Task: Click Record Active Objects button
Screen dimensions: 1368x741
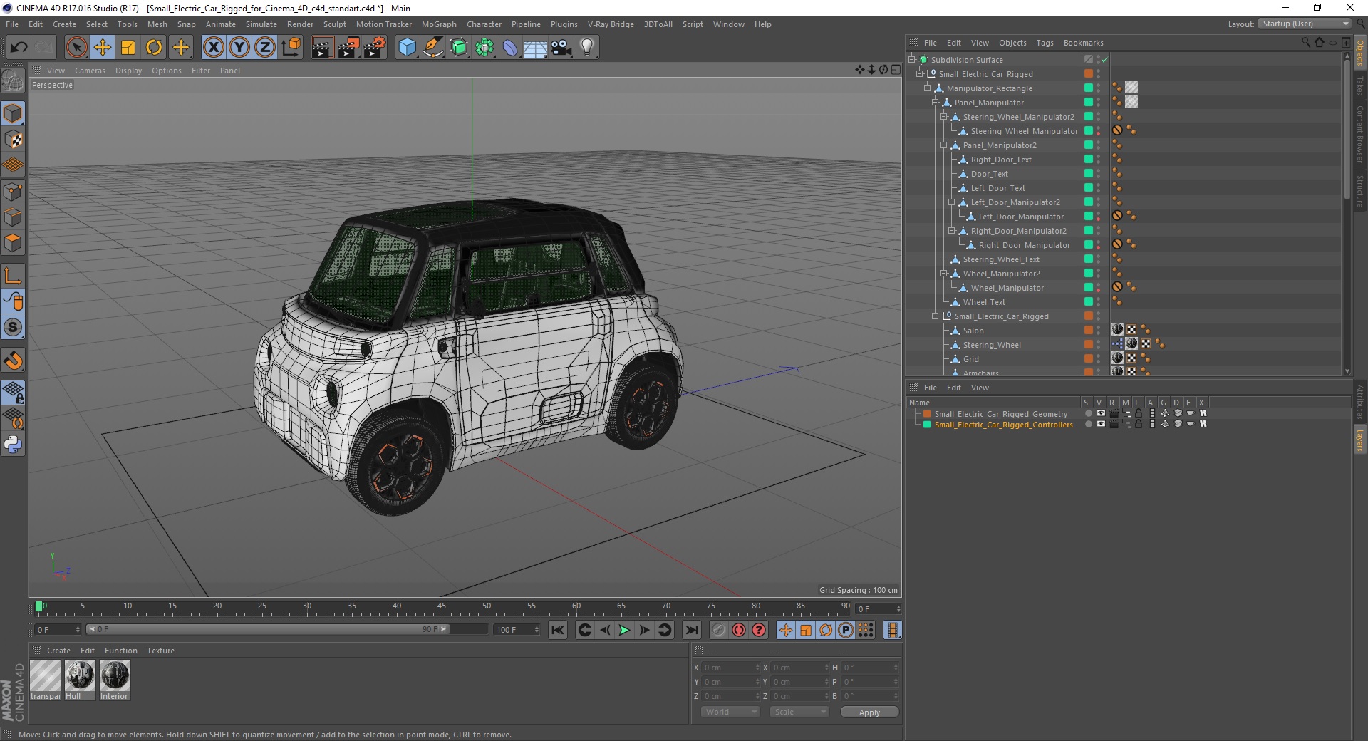Action: (718, 630)
